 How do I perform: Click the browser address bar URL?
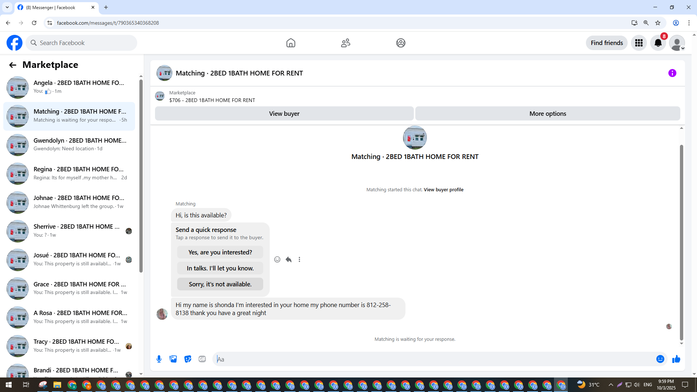[x=108, y=23]
